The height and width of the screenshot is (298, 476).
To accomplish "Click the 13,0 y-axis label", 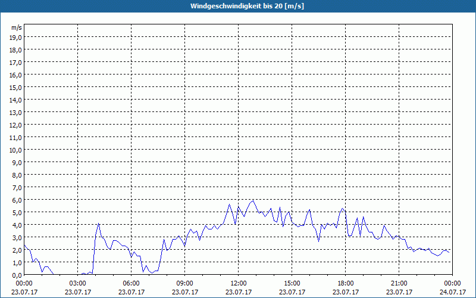I will [17, 113].
